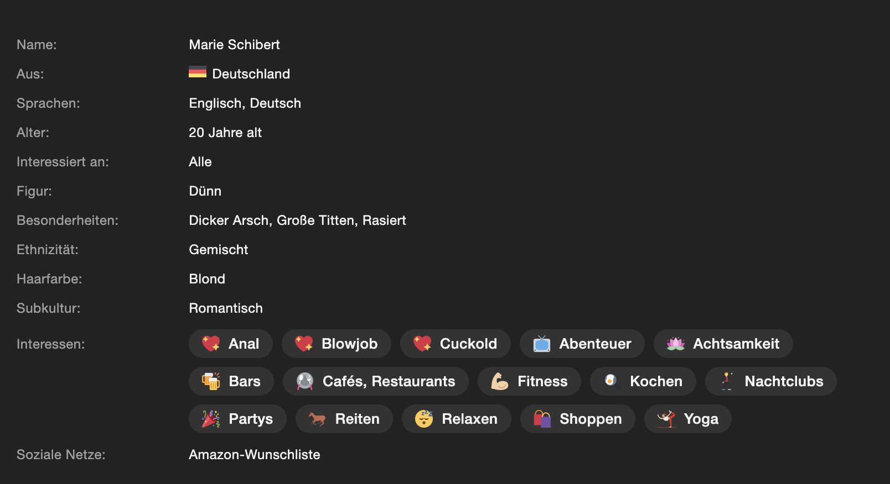Click the party popper icon on Partys

pos(211,419)
